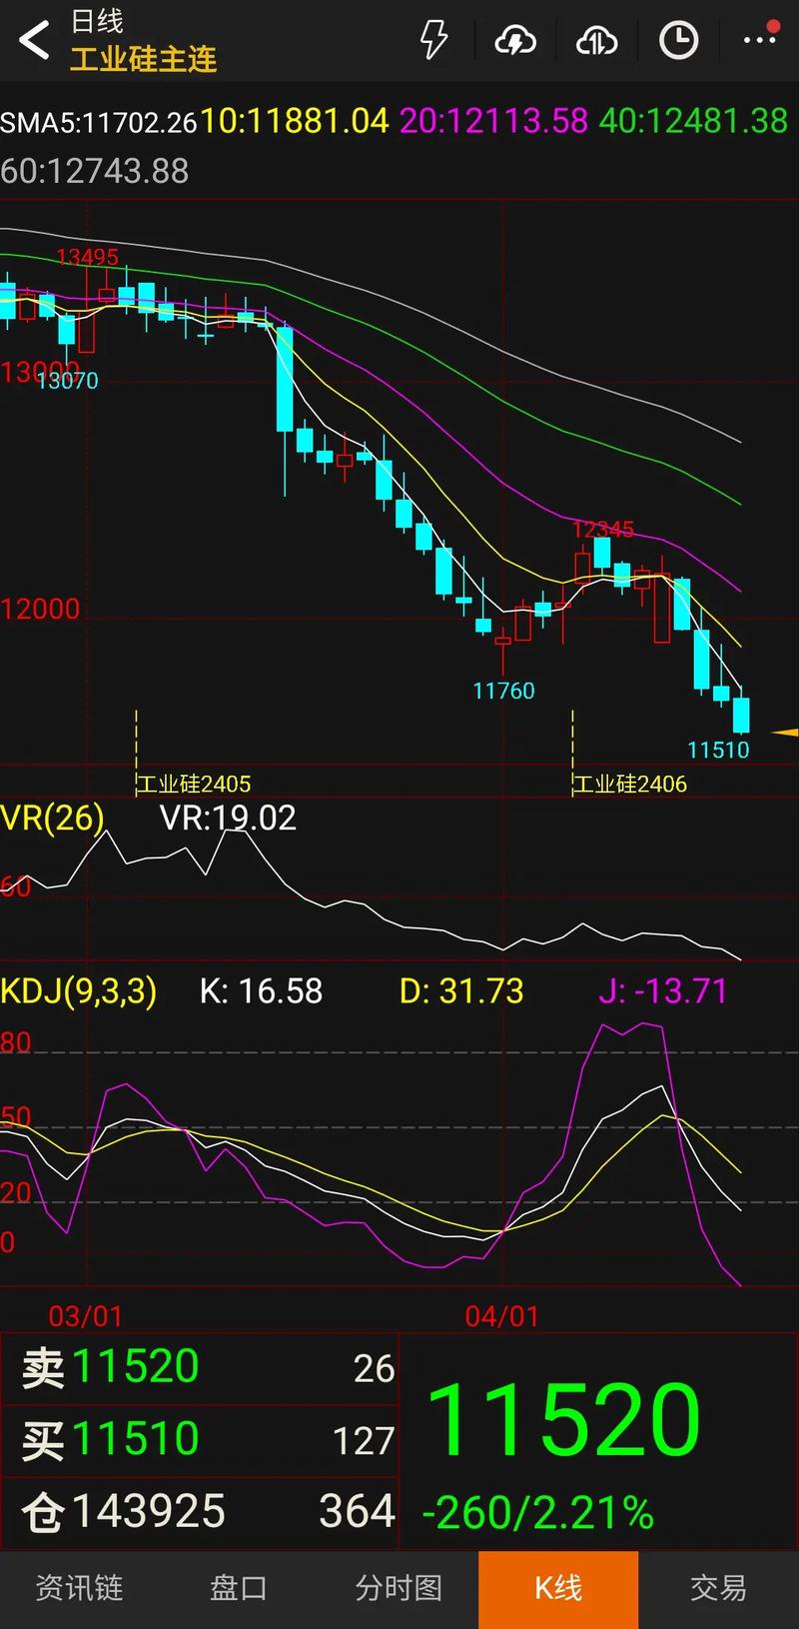Change the KDJ(9,3,3) indicator label
The width and height of the screenshot is (799, 1629).
point(79,991)
